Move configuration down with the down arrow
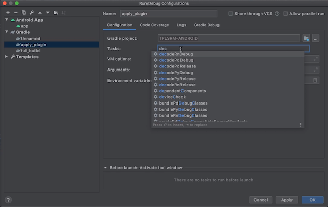Screen dimensions: 328x207 [48, 12]
